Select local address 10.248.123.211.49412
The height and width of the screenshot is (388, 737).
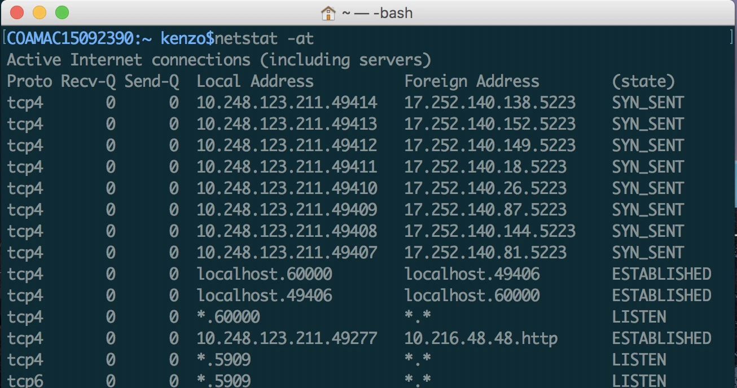[x=287, y=145]
